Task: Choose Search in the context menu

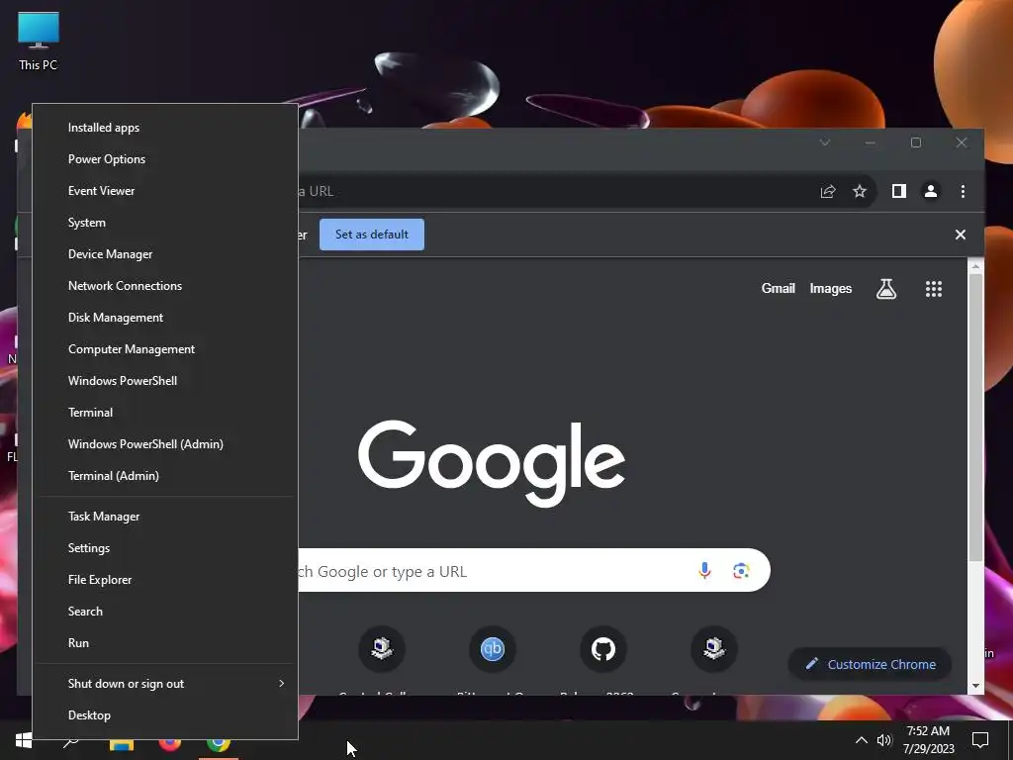Action: tap(165, 612)
